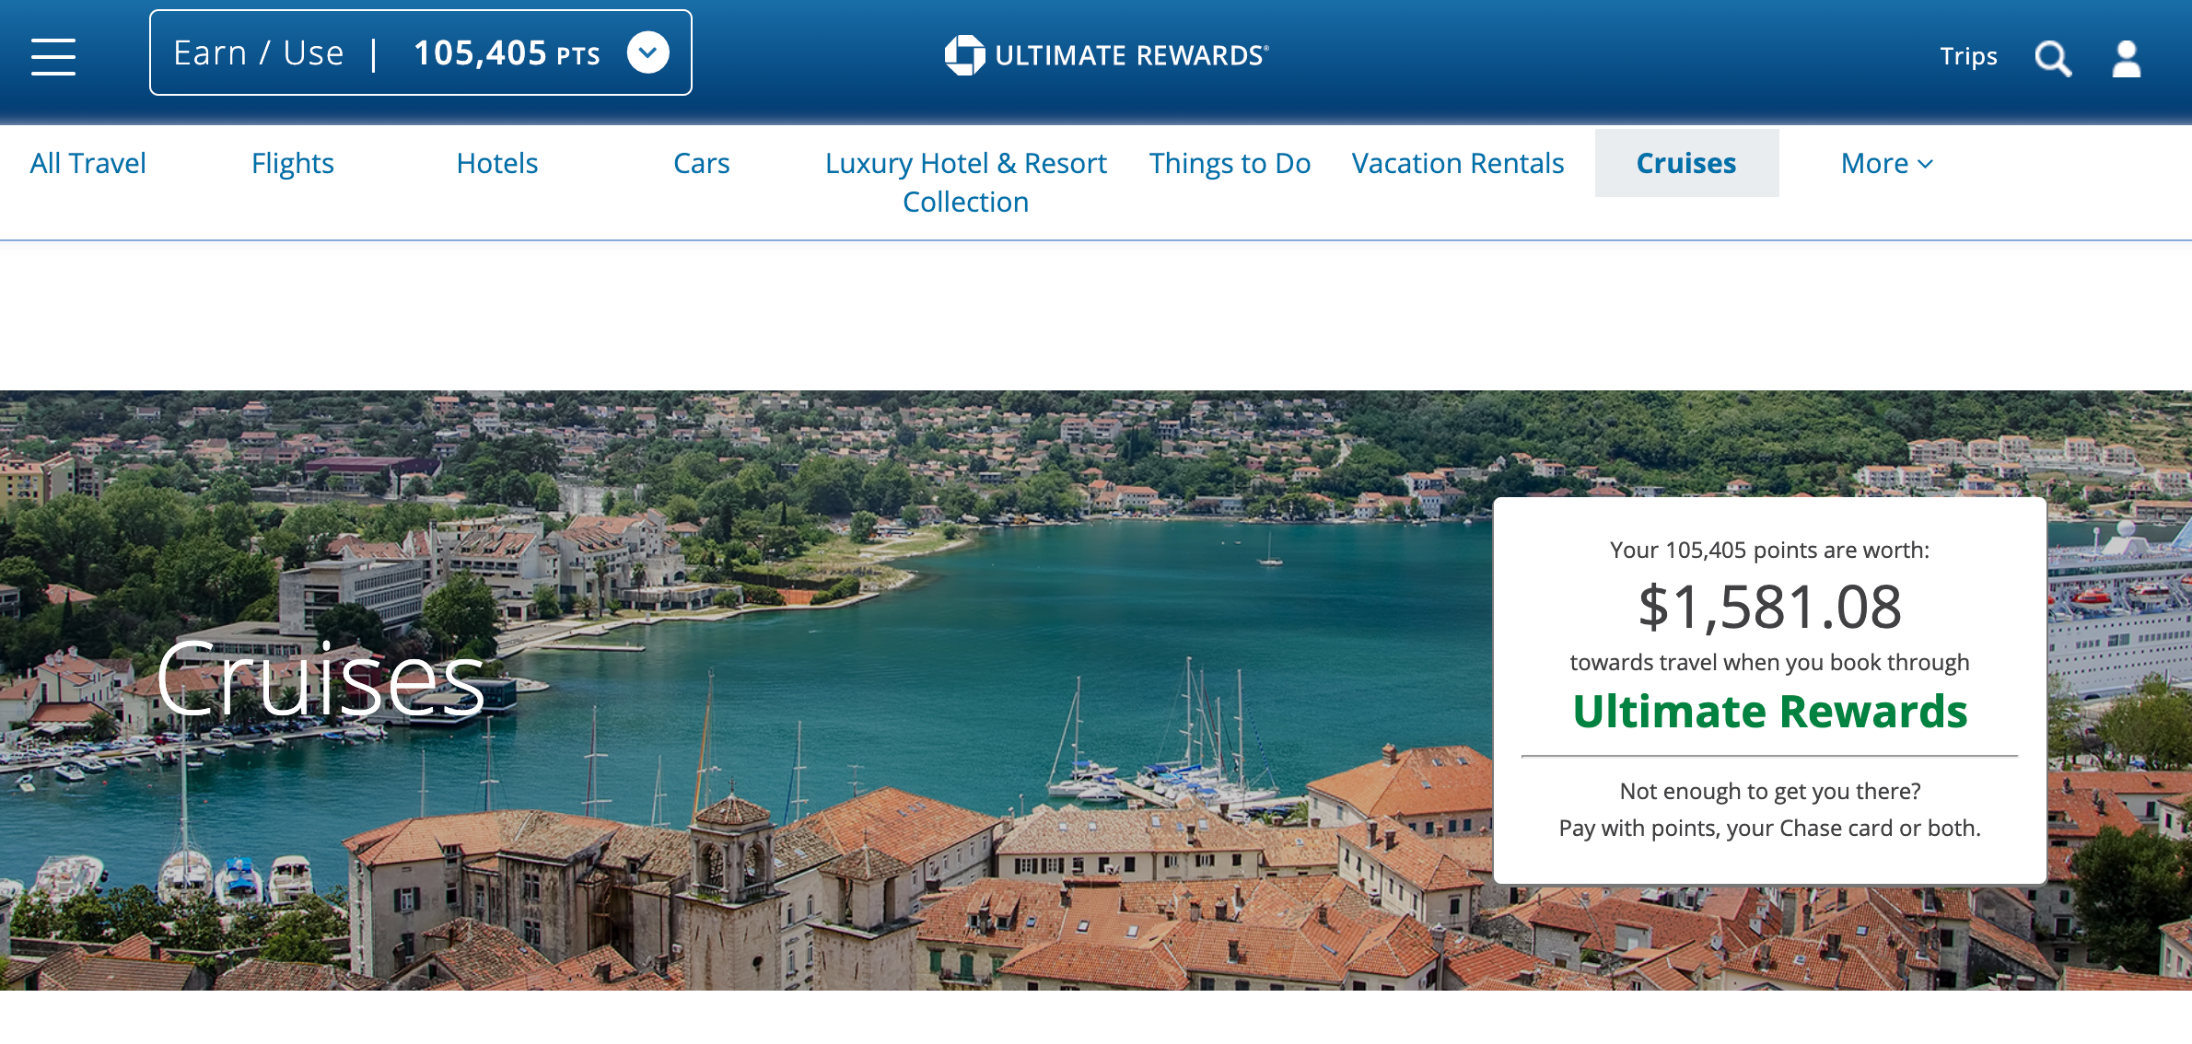Viewport: 2192px width, 1044px height.
Task: Expand the More dropdown menu
Action: pyautogui.click(x=1886, y=163)
